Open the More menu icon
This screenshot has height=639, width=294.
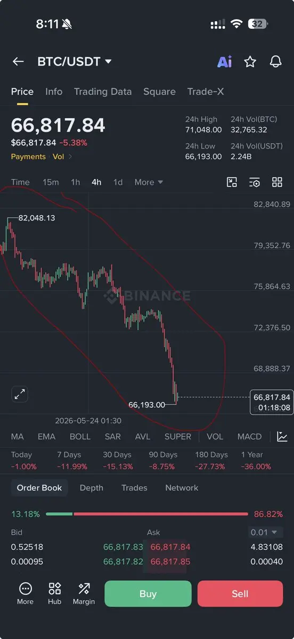[25, 588]
